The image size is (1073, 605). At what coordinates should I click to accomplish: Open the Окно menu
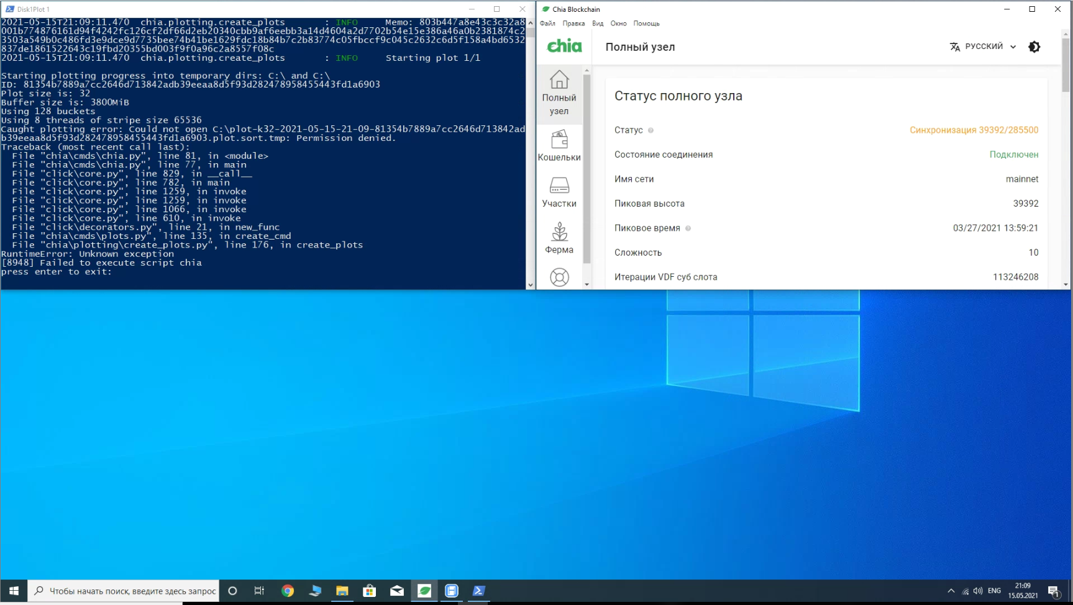pos(618,24)
